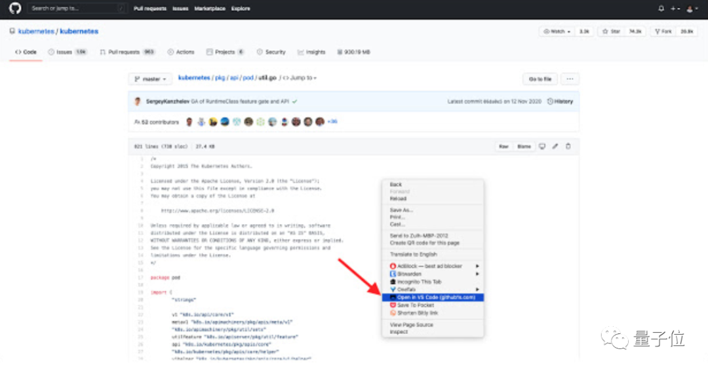
Task: Open api in the file breadcrumb
Action: (234, 78)
